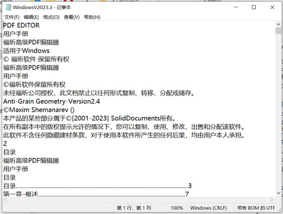
Task: Close the WindowsV2023.3 Notepad window
Action: 272,7
